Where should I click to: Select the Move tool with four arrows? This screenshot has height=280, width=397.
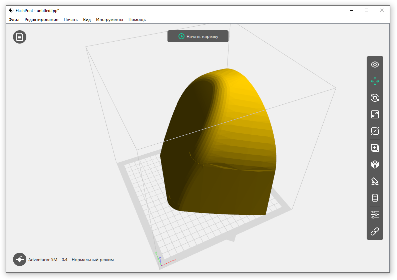(375, 81)
